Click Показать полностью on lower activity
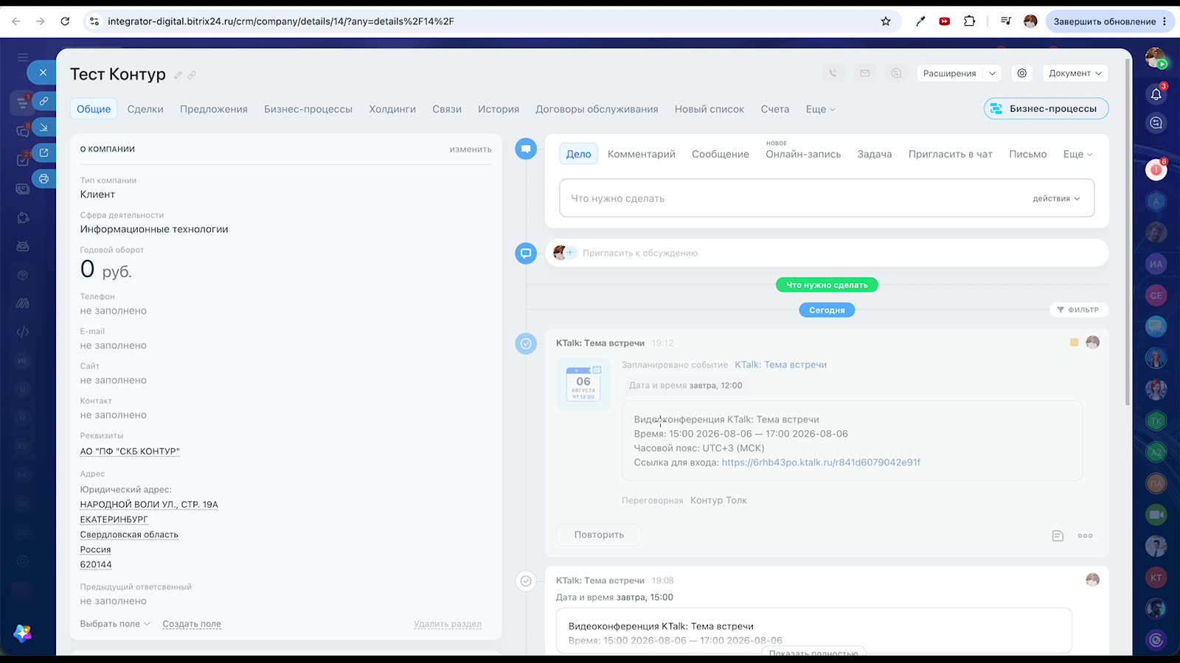 coord(813,653)
